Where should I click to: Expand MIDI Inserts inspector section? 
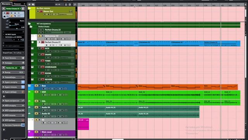point(3,105)
